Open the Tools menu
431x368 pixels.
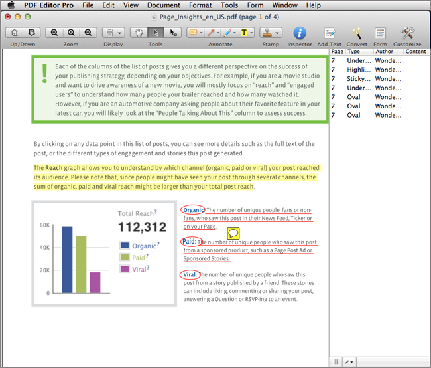[229, 5]
